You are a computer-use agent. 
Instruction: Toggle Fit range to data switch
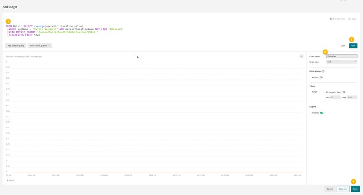point(343,92)
